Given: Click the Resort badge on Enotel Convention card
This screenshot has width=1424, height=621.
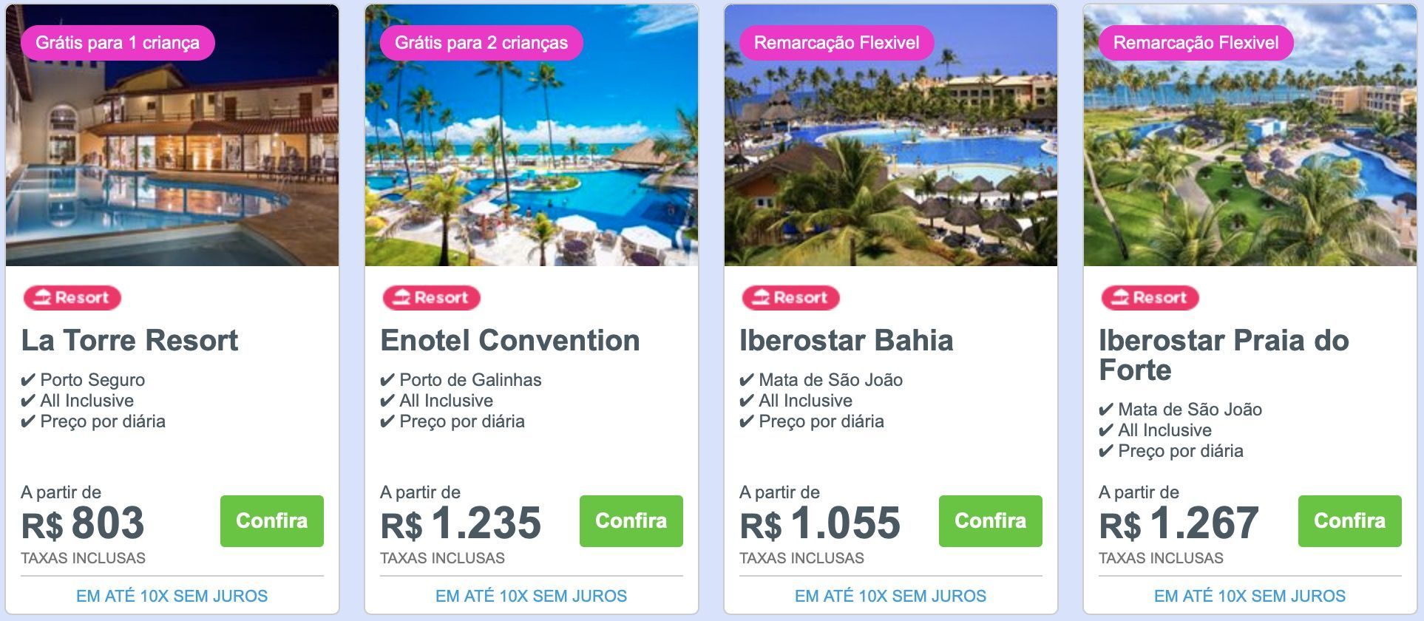Looking at the screenshot, I should point(432,298).
